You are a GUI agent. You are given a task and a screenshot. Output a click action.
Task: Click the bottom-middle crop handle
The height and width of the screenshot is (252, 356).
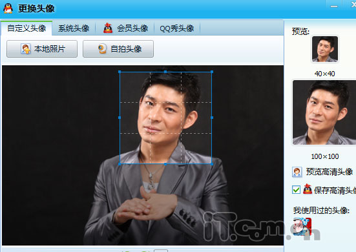pos(165,164)
